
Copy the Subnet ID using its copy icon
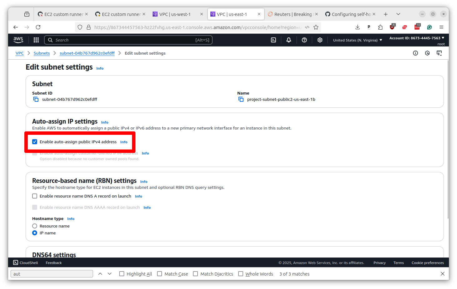tap(36, 99)
